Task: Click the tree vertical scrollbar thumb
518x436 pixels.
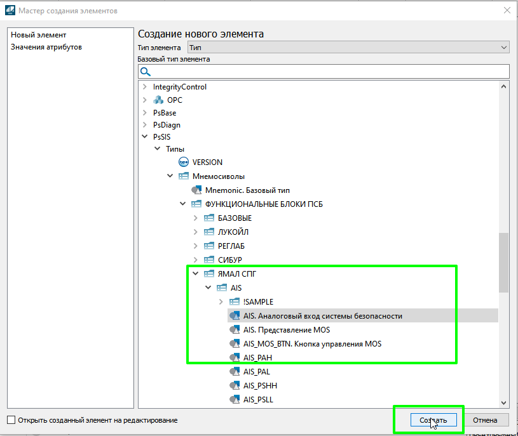Action: [x=503, y=263]
